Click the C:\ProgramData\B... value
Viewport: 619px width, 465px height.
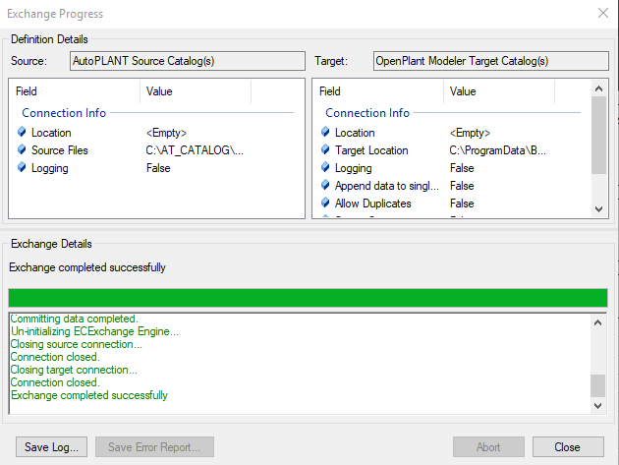(498, 150)
